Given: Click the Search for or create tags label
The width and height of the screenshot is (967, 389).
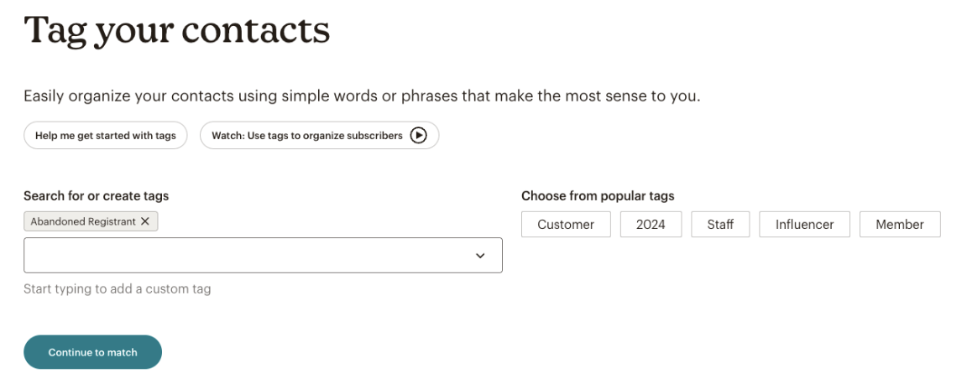Looking at the screenshot, I should pyautogui.click(x=97, y=195).
